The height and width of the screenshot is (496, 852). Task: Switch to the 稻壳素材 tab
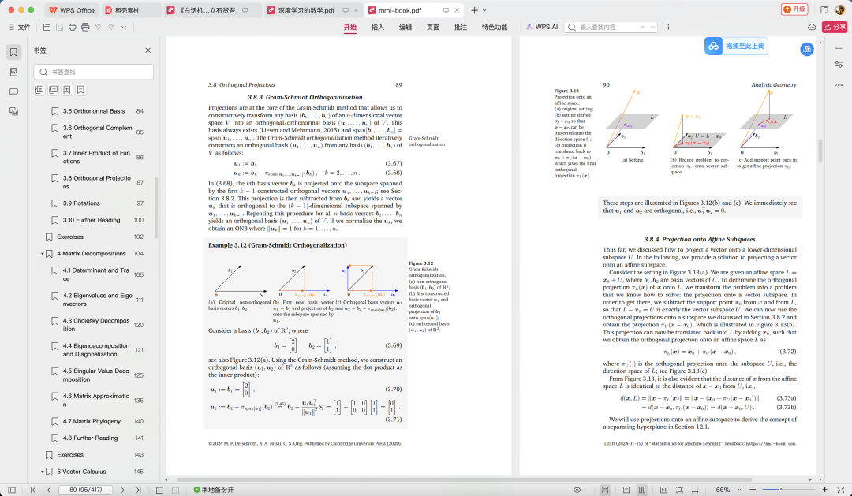tap(131, 10)
